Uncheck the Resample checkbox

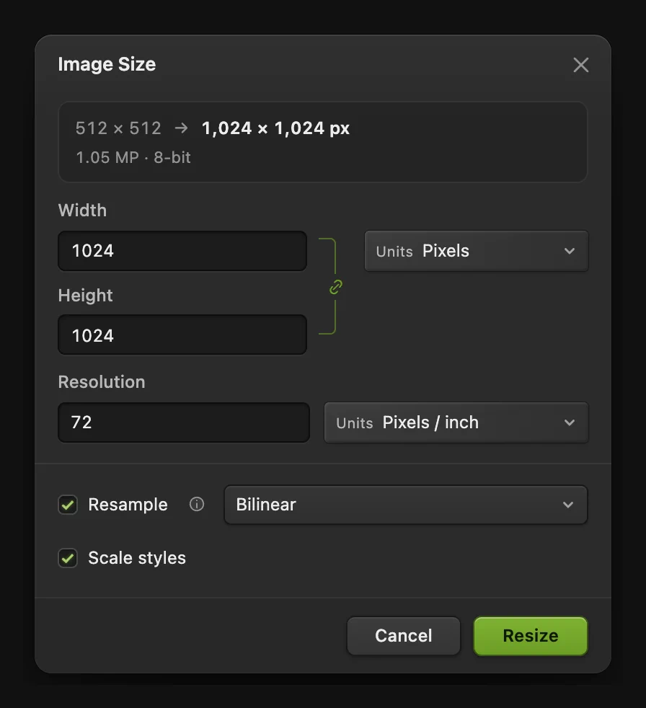[x=68, y=505]
